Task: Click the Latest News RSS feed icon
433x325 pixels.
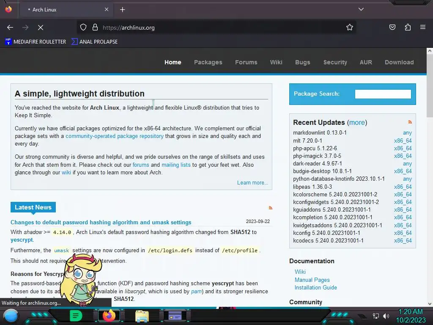Action: click(271, 208)
